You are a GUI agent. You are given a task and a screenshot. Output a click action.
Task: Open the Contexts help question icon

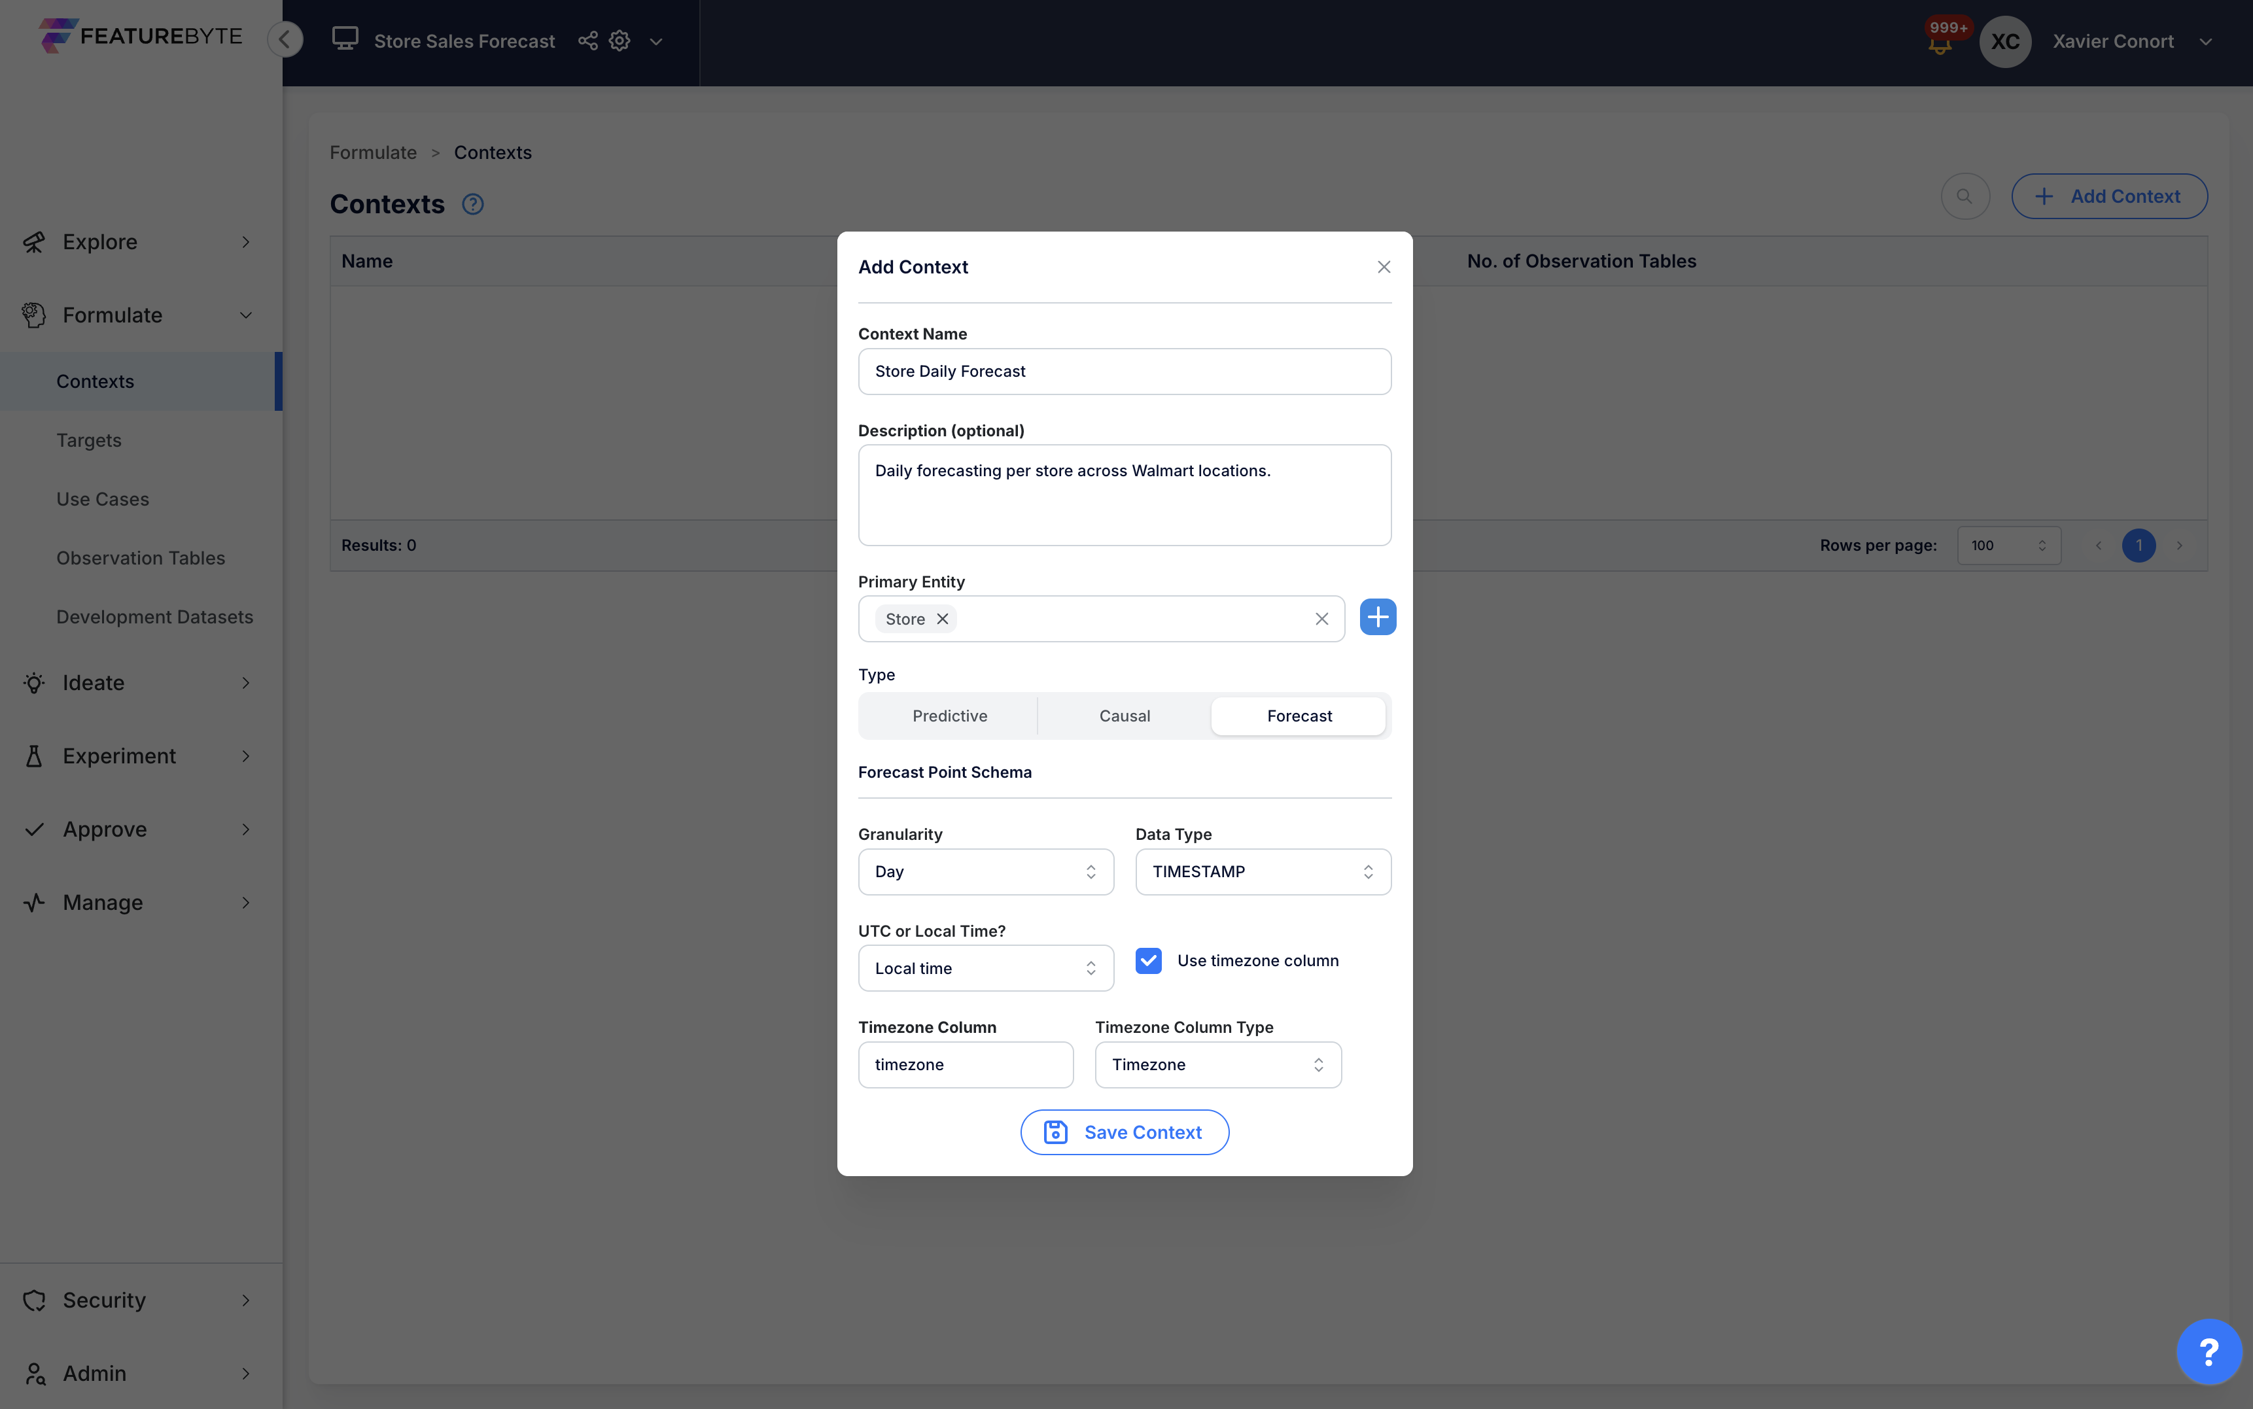(x=472, y=204)
